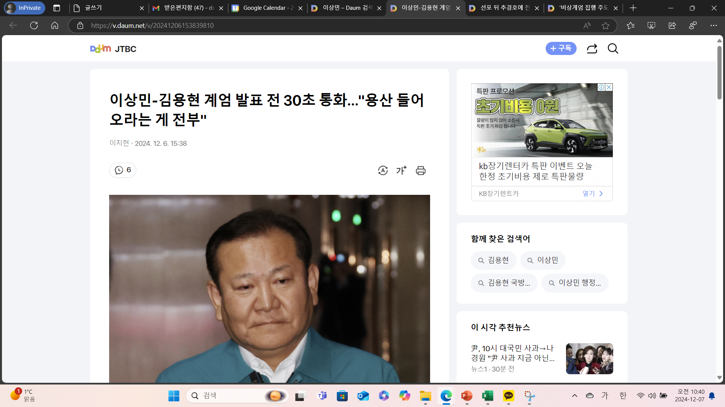Click the article share icon in the header
Image resolution: width=725 pixels, height=407 pixels.
point(592,49)
